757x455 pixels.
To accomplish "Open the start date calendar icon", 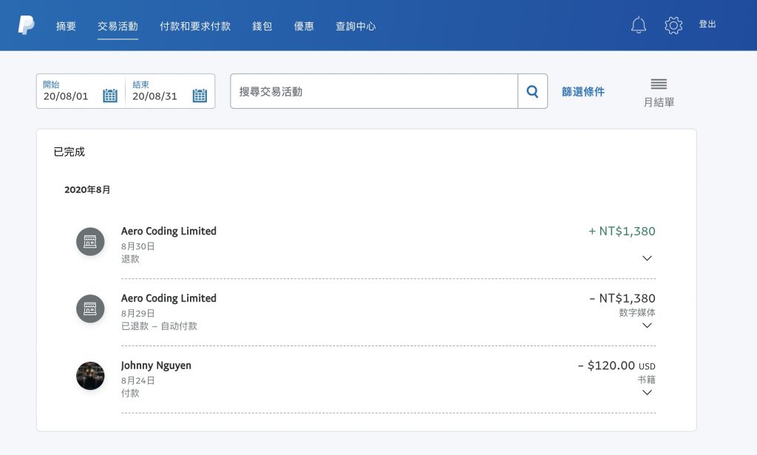I will pos(110,95).
